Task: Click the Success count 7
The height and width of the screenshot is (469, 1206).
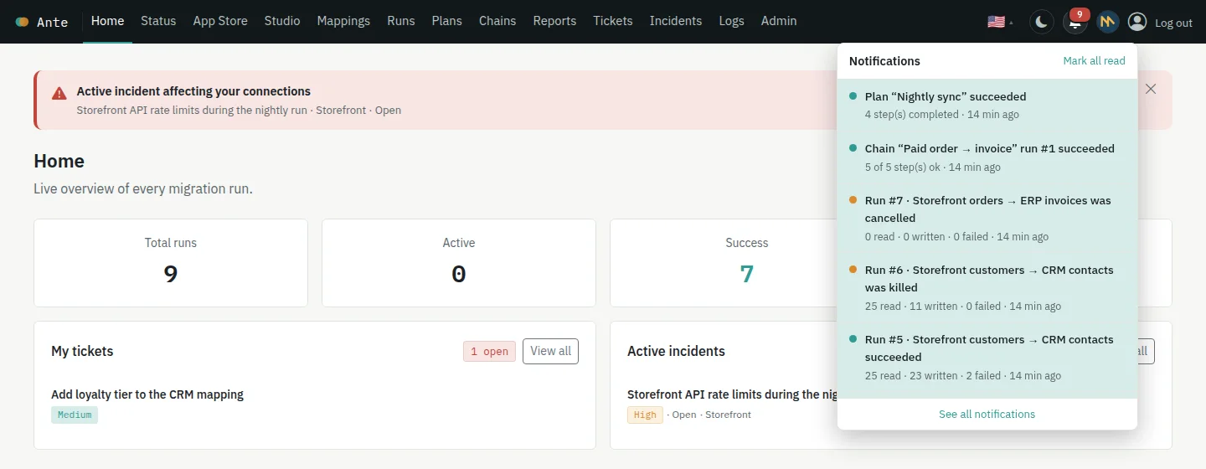Action: click(746, 274)
